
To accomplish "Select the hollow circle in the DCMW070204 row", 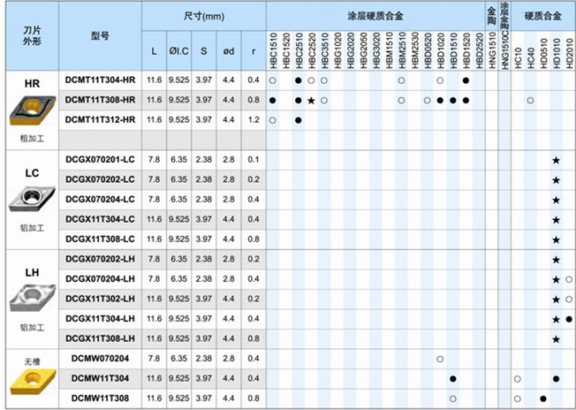I will tap(440, 359).
